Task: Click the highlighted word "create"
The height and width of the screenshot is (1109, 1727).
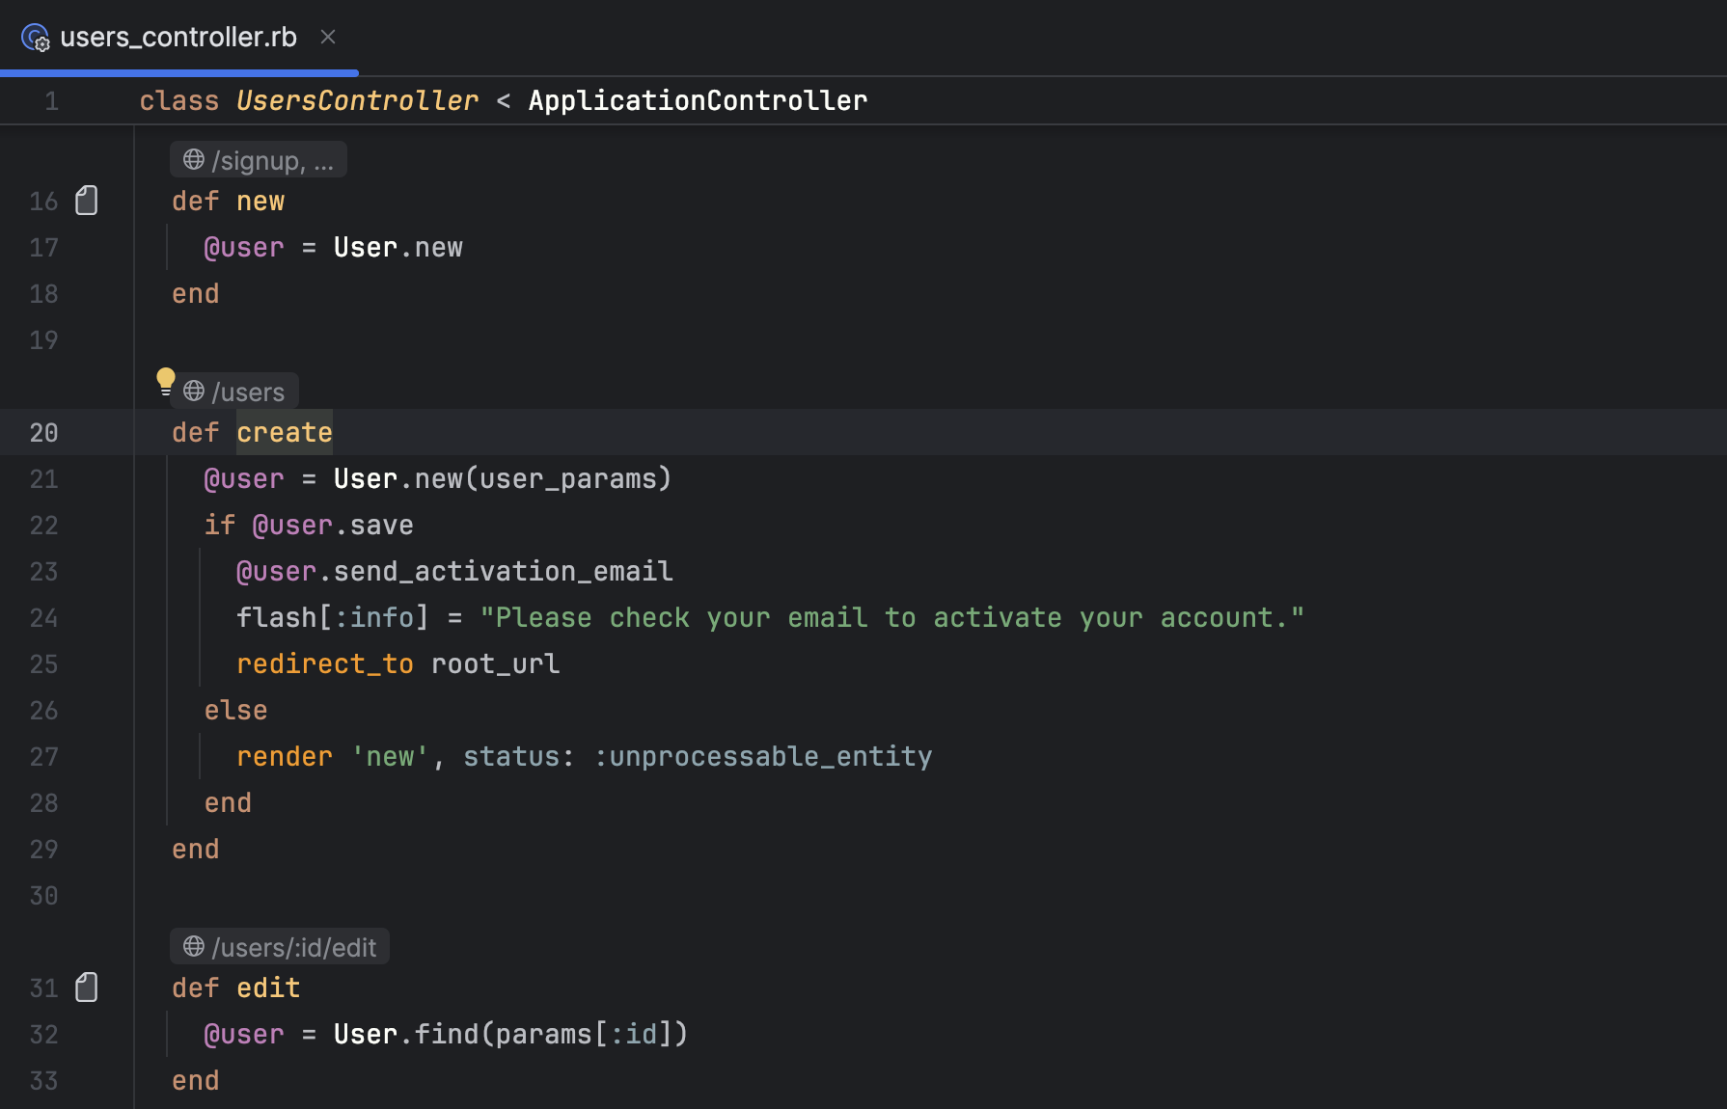Action: pyautogui.click(x=284, y=432)
